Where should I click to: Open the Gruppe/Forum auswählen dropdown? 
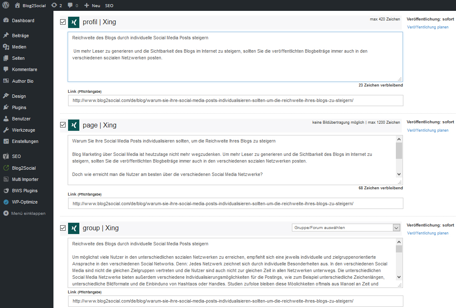click(346, 228)
